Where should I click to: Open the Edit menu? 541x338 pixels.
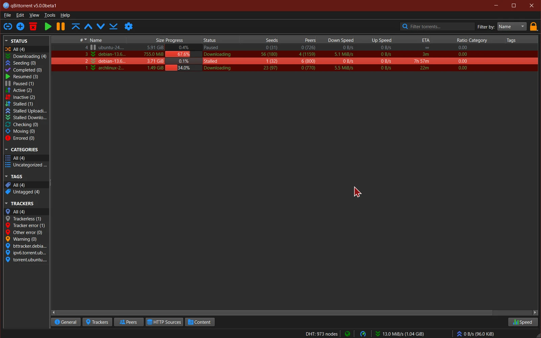(x=20, y=15)
